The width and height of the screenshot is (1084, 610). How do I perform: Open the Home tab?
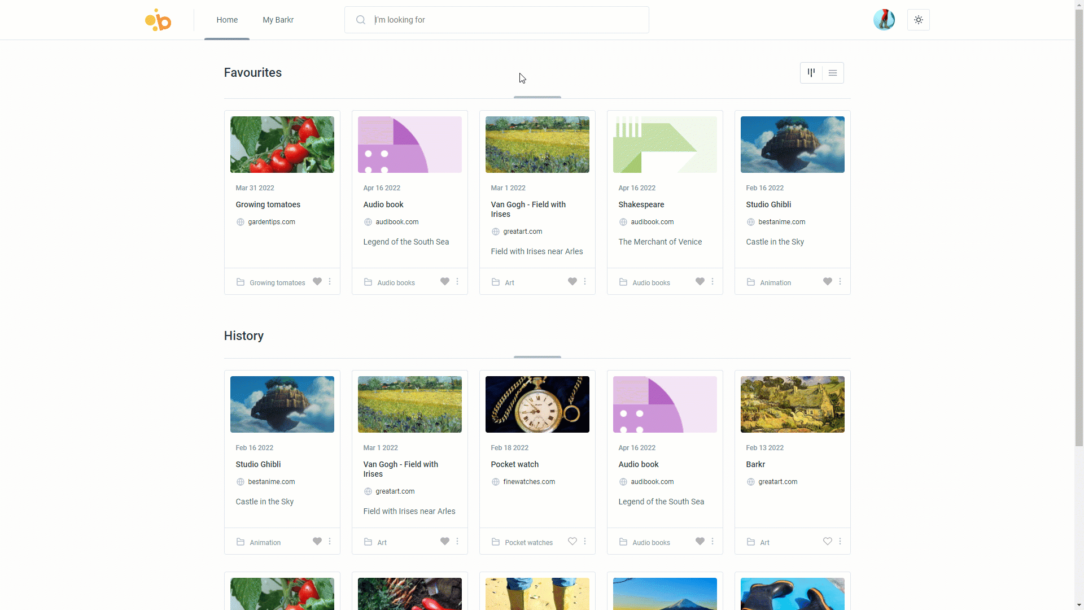click(227, 20)
